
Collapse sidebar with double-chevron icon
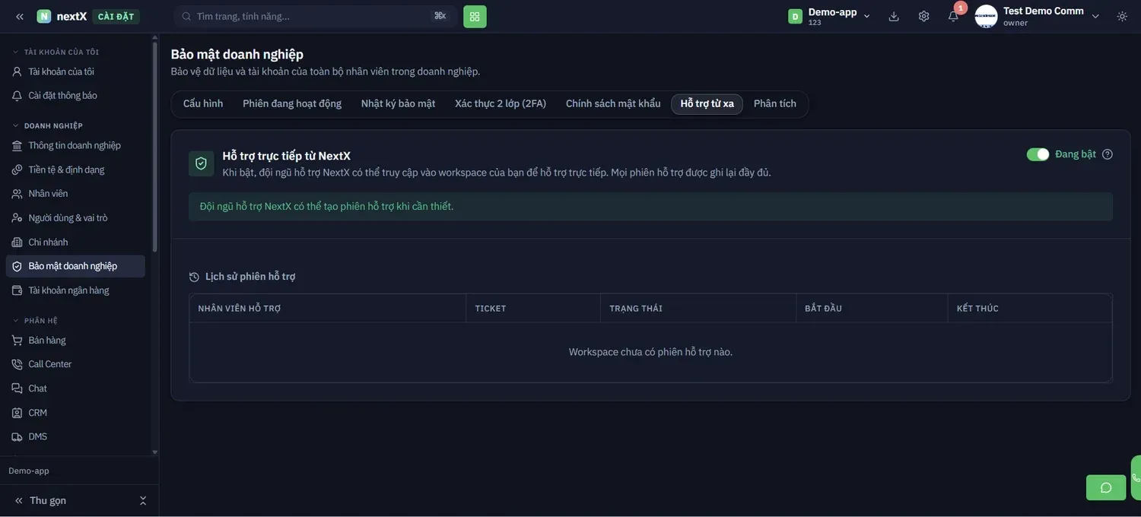click(x=20, y=17)
